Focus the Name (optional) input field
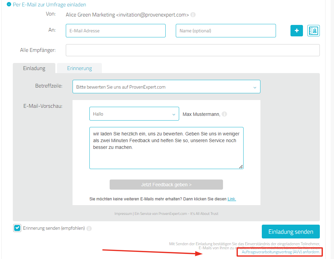Image resolution: width=334 pixels, height=259 pixels. click(226, 31)
